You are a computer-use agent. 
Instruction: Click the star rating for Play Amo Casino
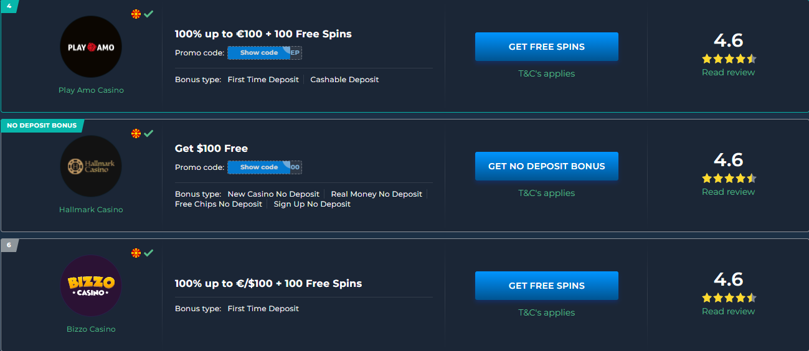coord(729,59)
